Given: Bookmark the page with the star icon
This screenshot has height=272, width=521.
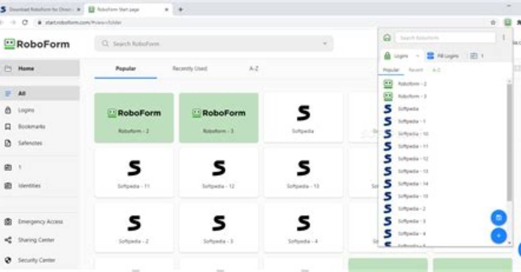Looking at the screenshot, I should pos(493,22).
